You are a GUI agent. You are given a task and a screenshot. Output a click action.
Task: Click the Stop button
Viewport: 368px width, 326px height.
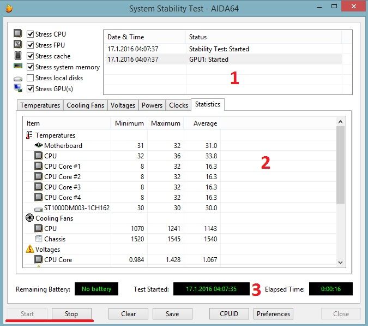[71, 314]
